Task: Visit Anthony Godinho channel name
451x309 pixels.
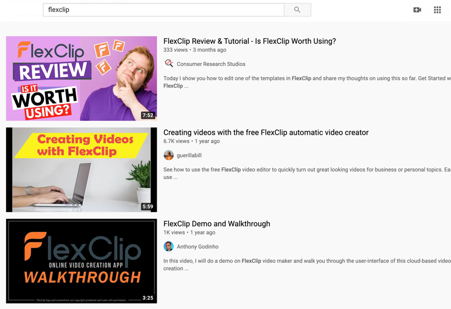Action: 198,246
